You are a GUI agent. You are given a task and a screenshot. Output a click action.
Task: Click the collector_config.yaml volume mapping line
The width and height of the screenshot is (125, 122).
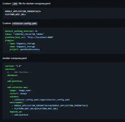coord(41,100)
